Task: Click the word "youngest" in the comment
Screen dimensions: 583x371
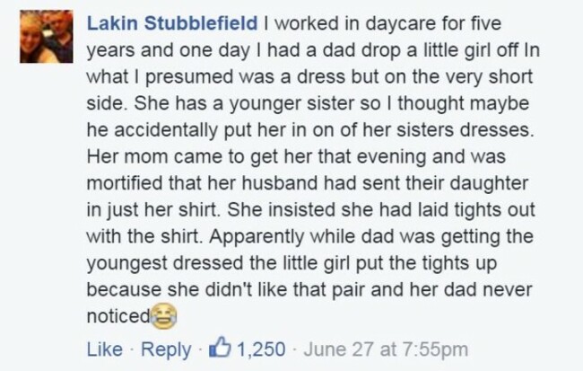Action: (x=127, y=264)
